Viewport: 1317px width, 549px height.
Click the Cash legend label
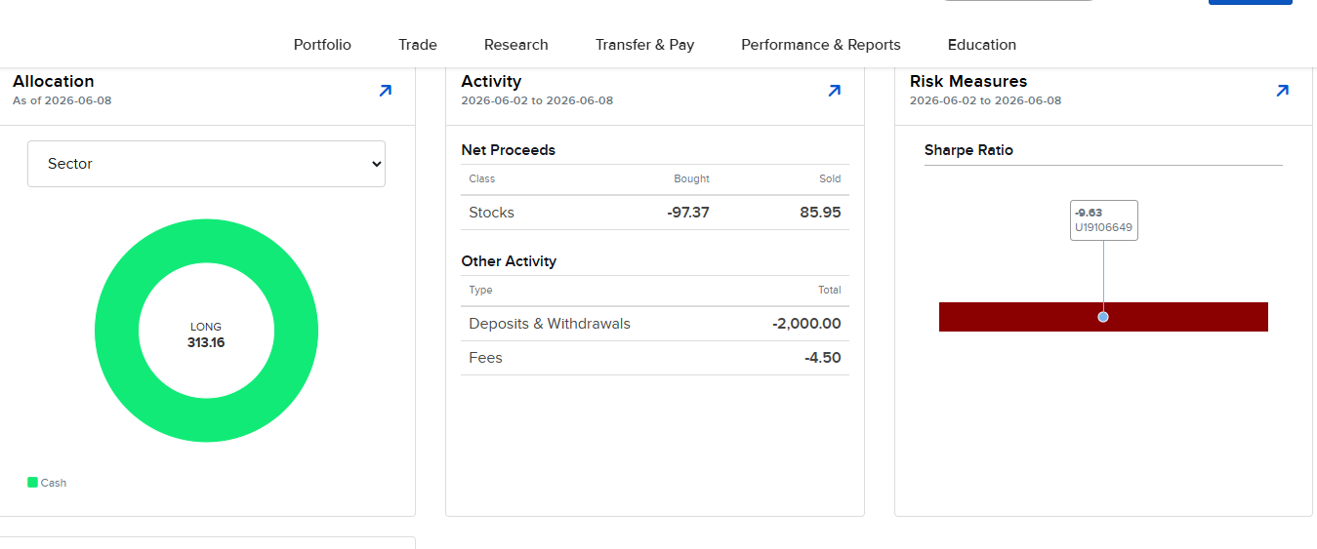54,483
